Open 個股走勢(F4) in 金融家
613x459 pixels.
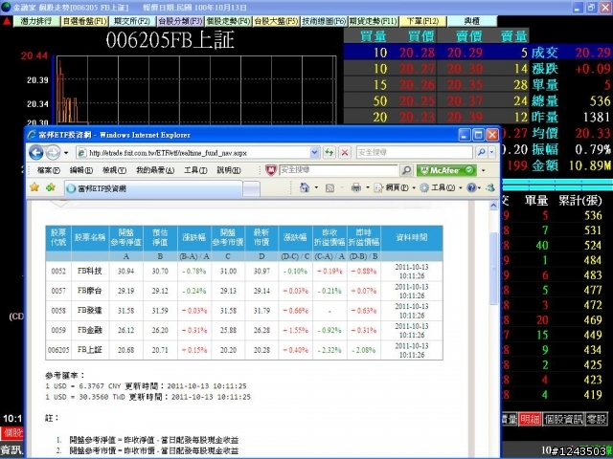228,21
